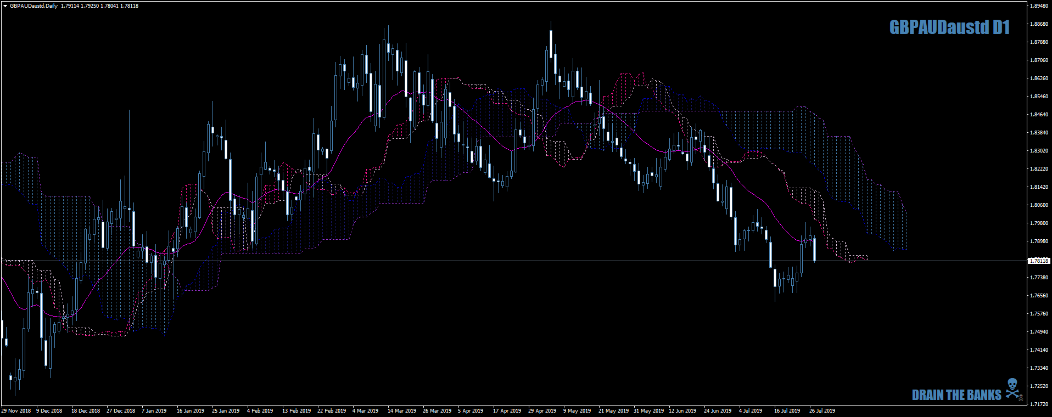Click the 18 Dec 2018 date label
Viewport: 1052px width, 417px height.
coord(86,411)
